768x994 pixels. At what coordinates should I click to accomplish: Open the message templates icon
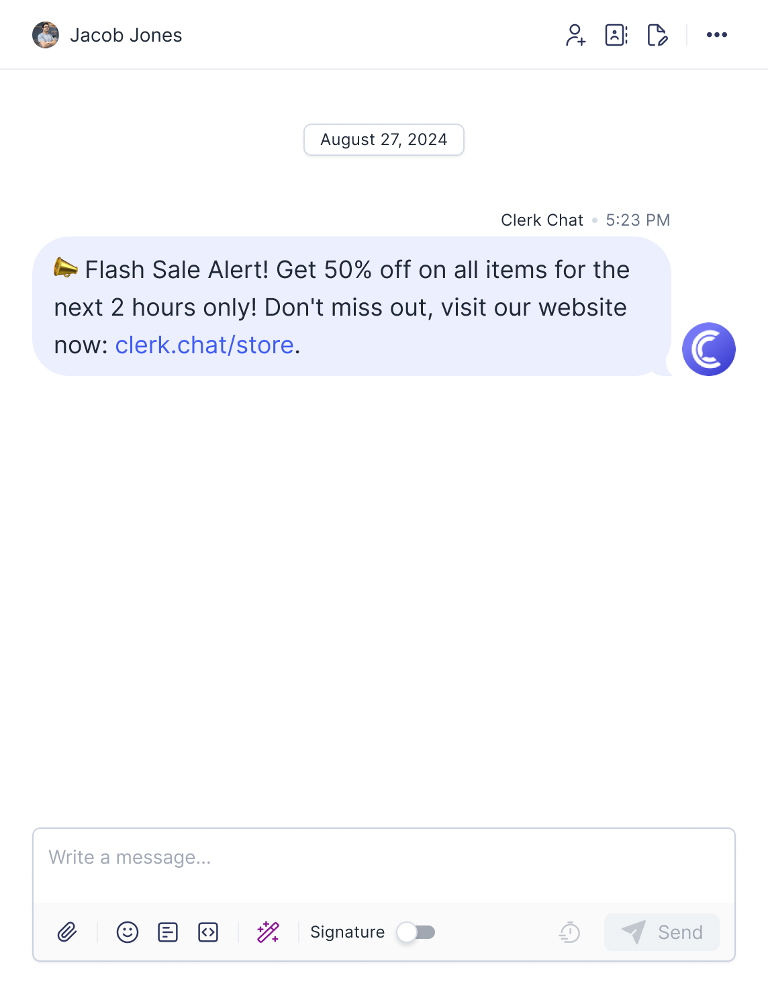pyautogui.click(x=168, y=932)
